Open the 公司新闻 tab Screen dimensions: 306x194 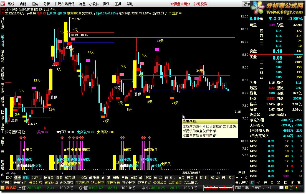175,182
